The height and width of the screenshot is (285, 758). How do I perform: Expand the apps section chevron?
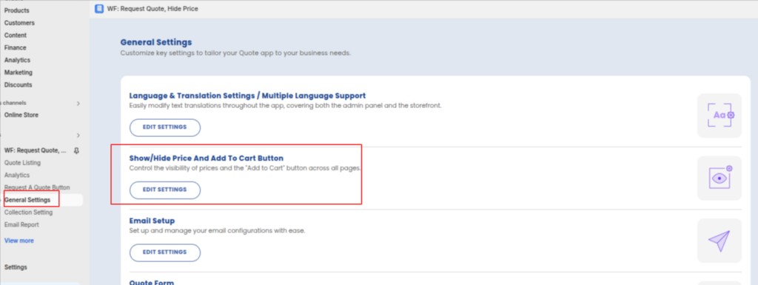pyautogui.click(x=78, y=135)
